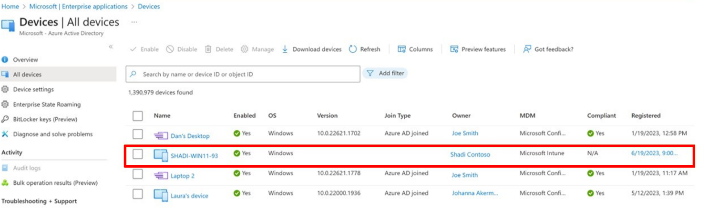Navigate to Home breadcrumb
Viewport: 708px width, 208px height.
(10, 7)
